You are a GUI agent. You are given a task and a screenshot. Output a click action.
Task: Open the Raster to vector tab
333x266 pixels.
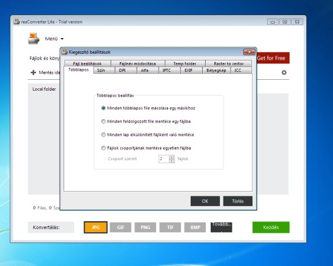pyautogui.click(x=229, y=63)
